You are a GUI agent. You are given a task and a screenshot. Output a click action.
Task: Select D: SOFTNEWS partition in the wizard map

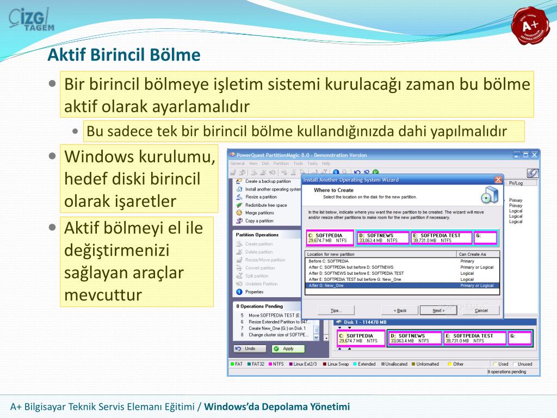pos(383,238)
